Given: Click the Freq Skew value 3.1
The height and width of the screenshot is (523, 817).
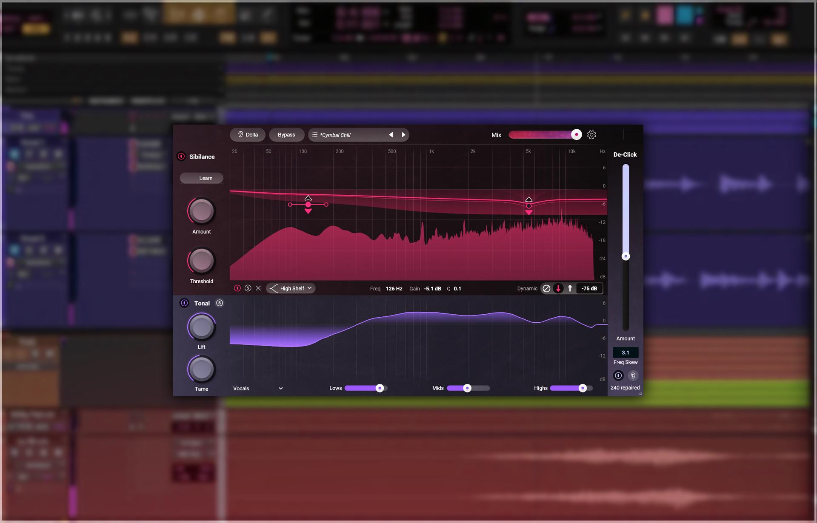Looking at the screenshot, I should [626, 352].
